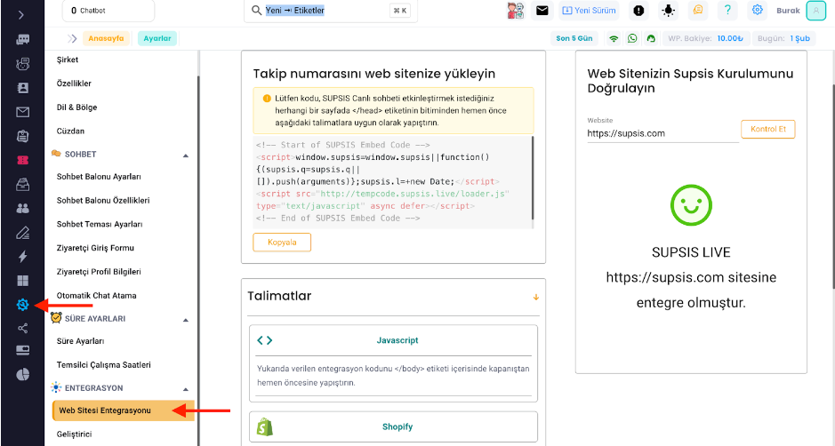Toggle light mode with the bulb icon
The width and height of the screenshot is (835, 446).
point(669,11)
